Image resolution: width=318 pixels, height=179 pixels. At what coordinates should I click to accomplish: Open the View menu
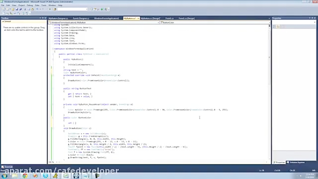14,5
